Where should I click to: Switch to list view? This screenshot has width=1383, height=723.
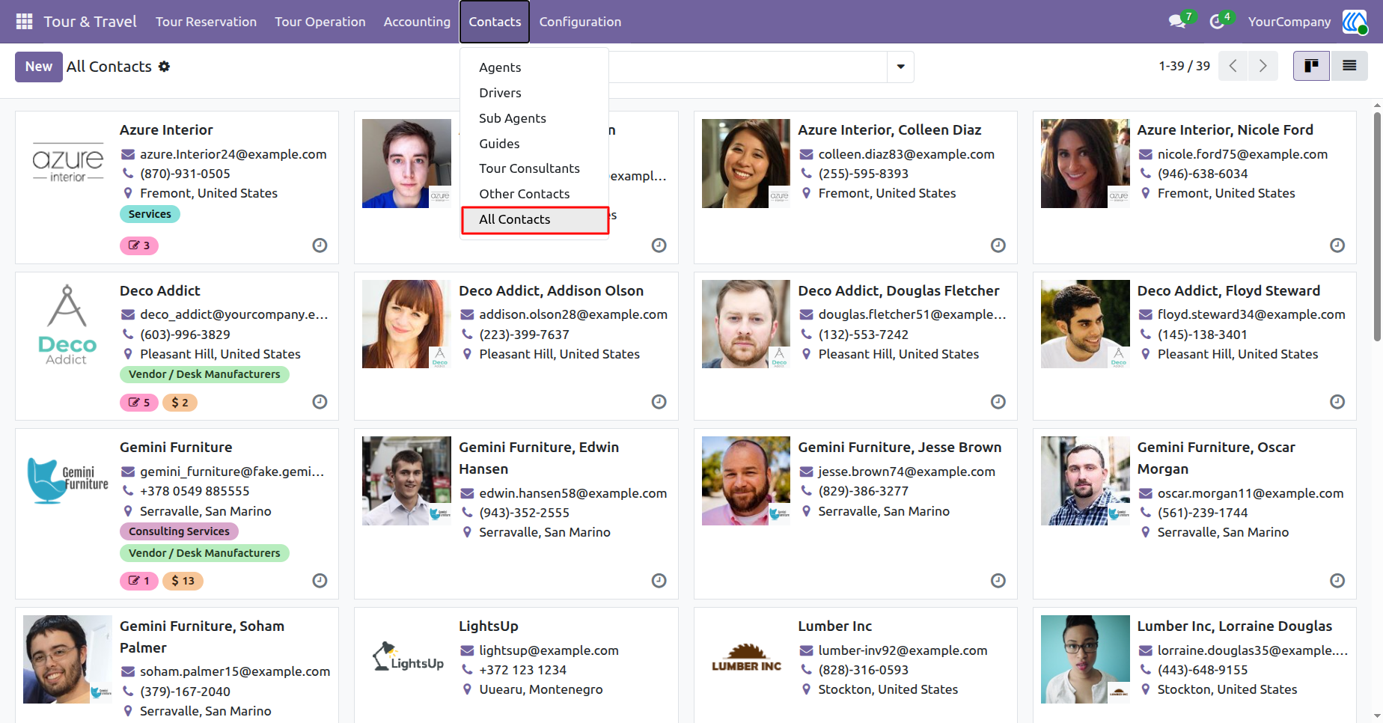(x=1349, y=66)
